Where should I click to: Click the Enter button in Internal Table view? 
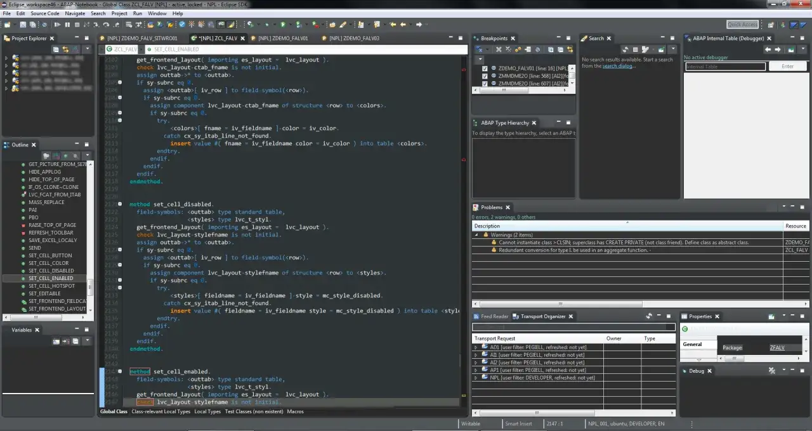click(x=787, y=66)
